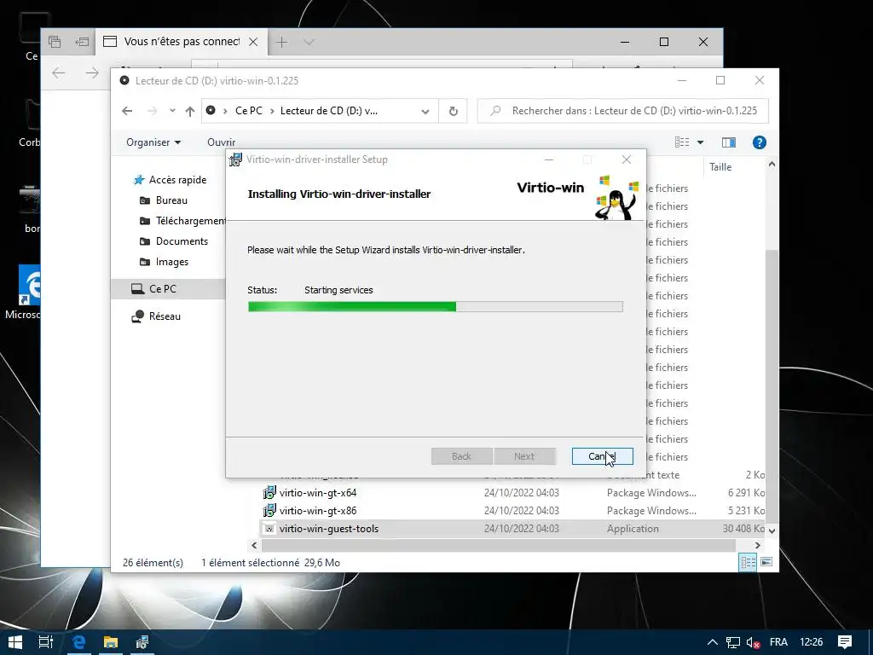Toggle the preview pane icon

point(728,142)
